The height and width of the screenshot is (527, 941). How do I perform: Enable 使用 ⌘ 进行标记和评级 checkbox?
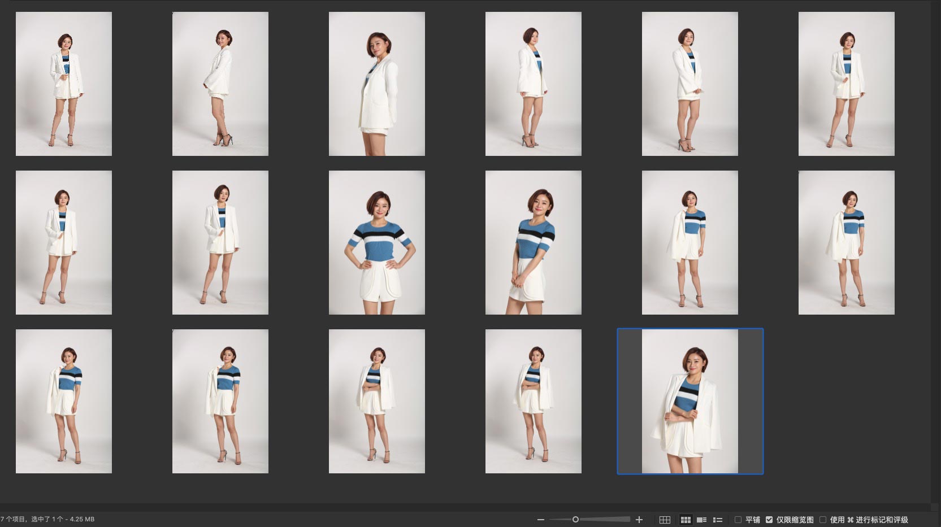pos(823,520)
